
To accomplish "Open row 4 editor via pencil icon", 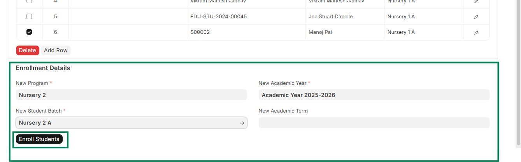I will tap(476, 2).
